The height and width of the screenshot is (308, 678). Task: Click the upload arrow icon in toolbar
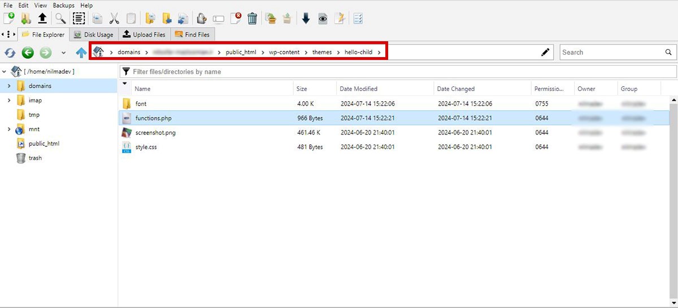pyautogui.click(x=42, y=18)
